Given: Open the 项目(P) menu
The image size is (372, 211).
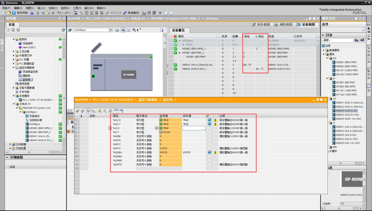Looking at the screenshot, I should 6,8.
